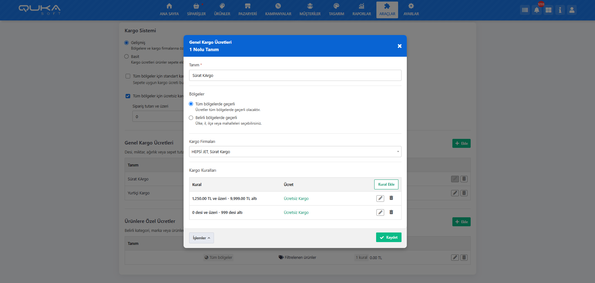The height and width of the screenshot is (283, 595).
Task: Save with the Kaydet button
Action: click(x=389, y=237)
